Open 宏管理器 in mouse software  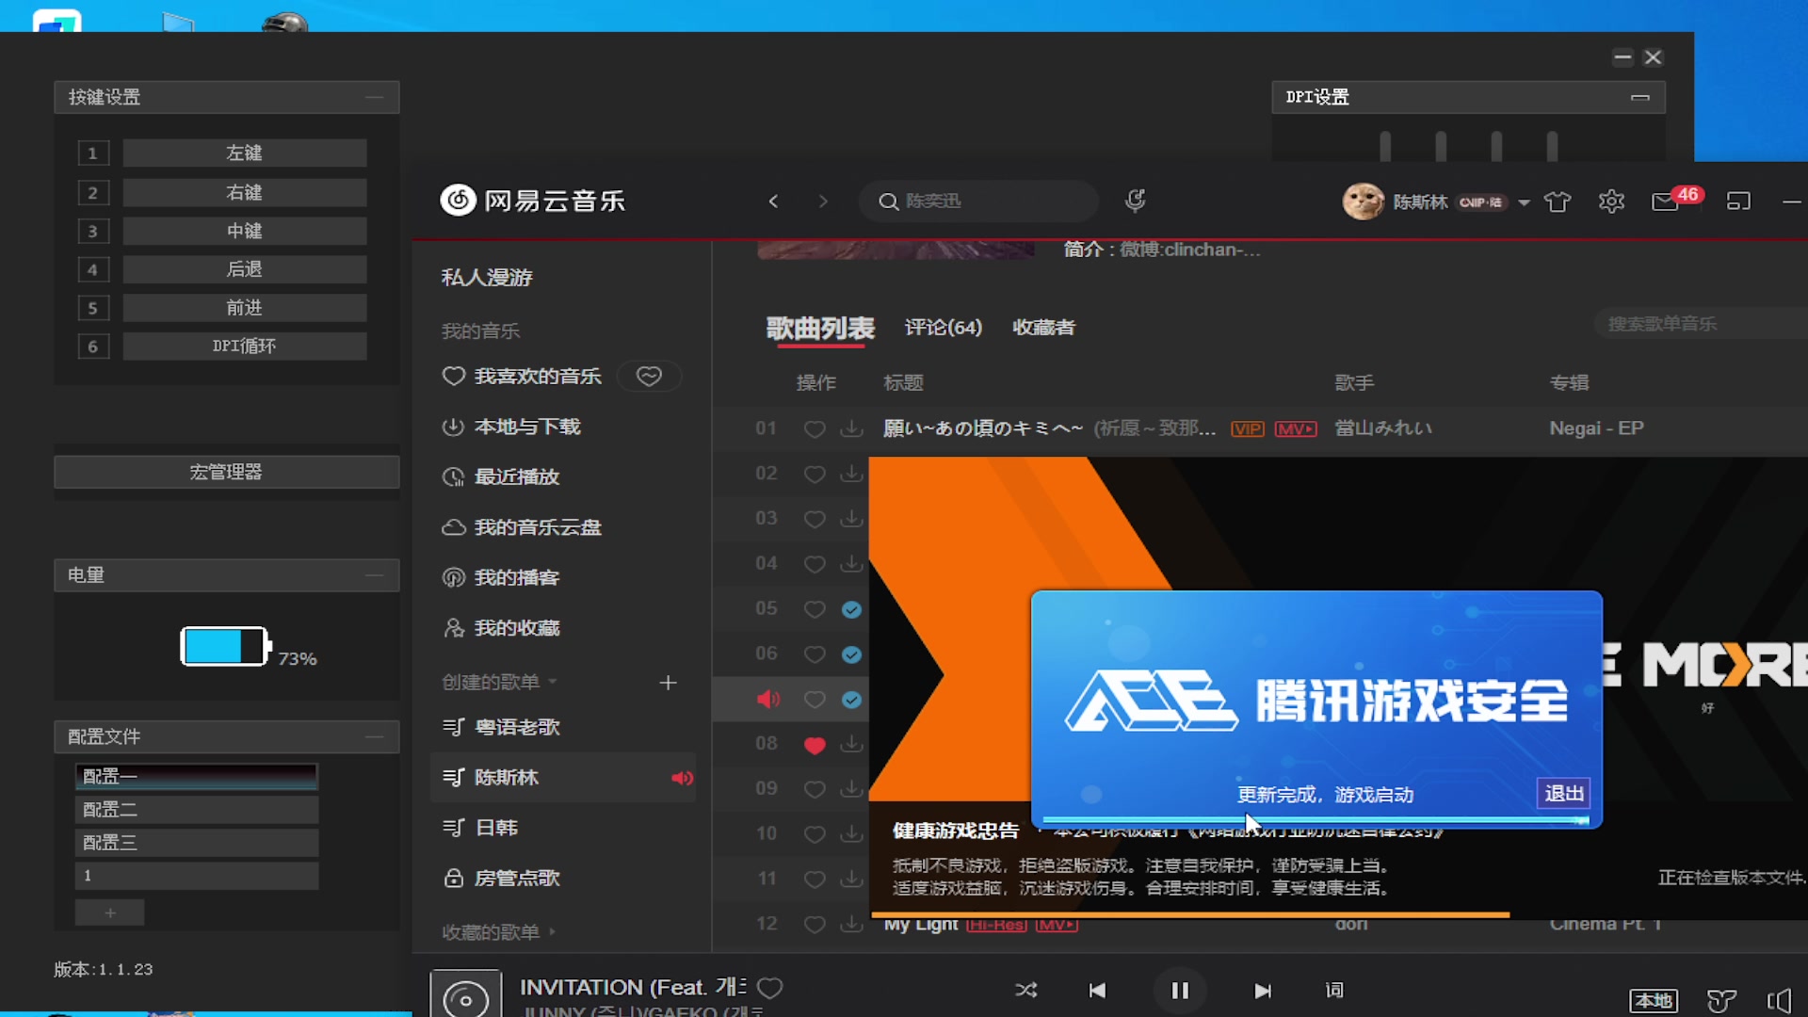[x=226, y=472]
